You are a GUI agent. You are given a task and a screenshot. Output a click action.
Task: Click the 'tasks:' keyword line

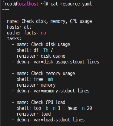(14, 39)
